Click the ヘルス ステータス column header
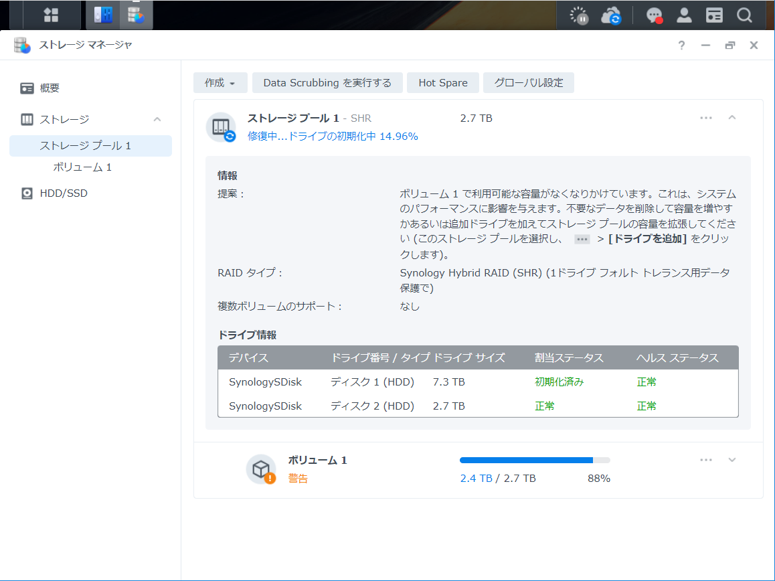The image size is (775, 581). (x=677, y=358)
